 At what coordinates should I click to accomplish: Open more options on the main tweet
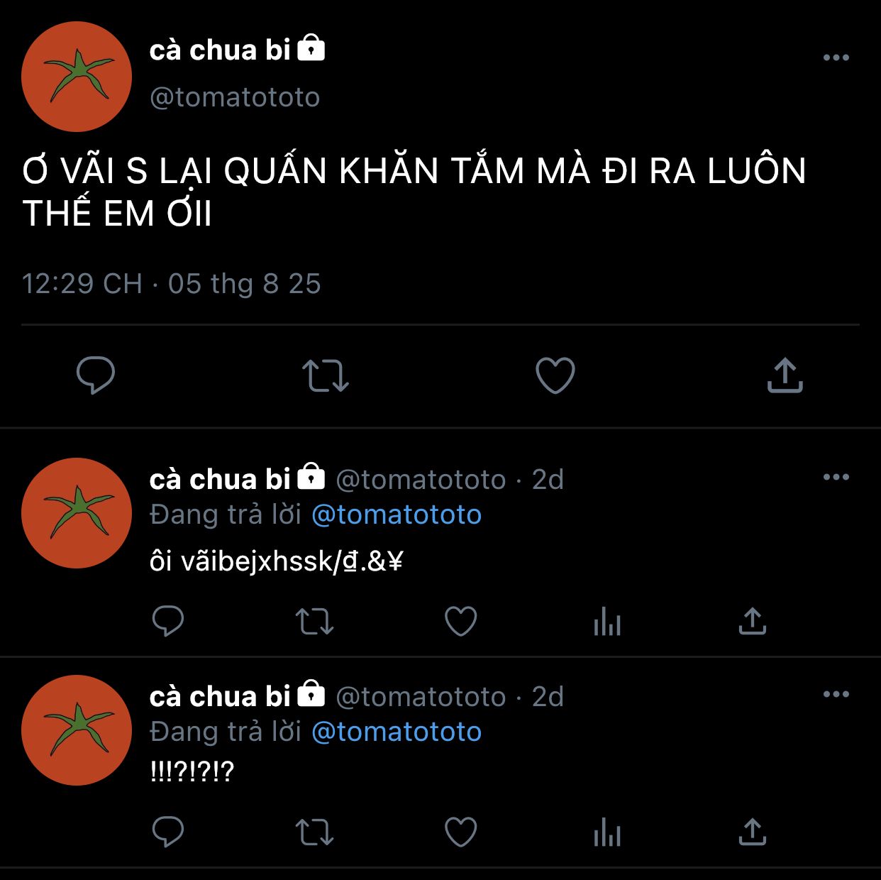coord(836,57)
